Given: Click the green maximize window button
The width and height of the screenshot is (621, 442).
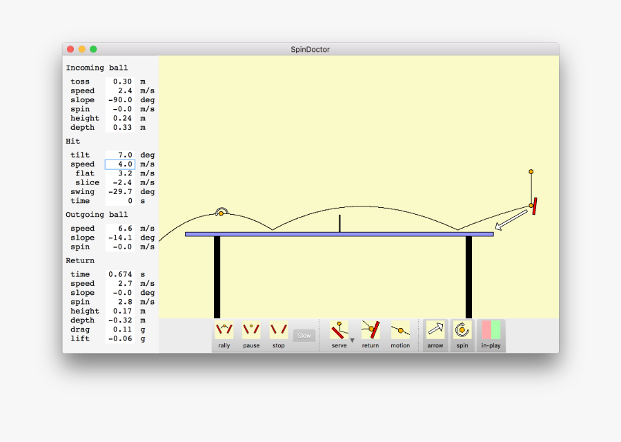Looking at the screenshot, I should pyautogui.click(x=93, y=49).
